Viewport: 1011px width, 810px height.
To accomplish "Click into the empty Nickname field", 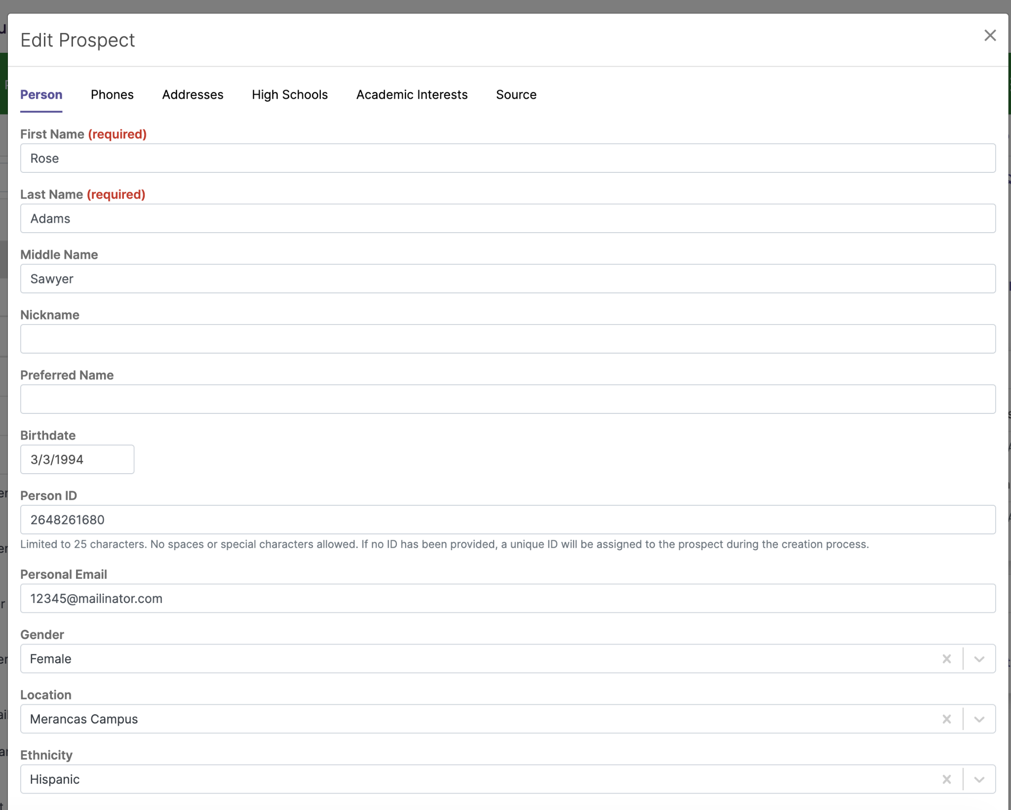I will [507, 339].
